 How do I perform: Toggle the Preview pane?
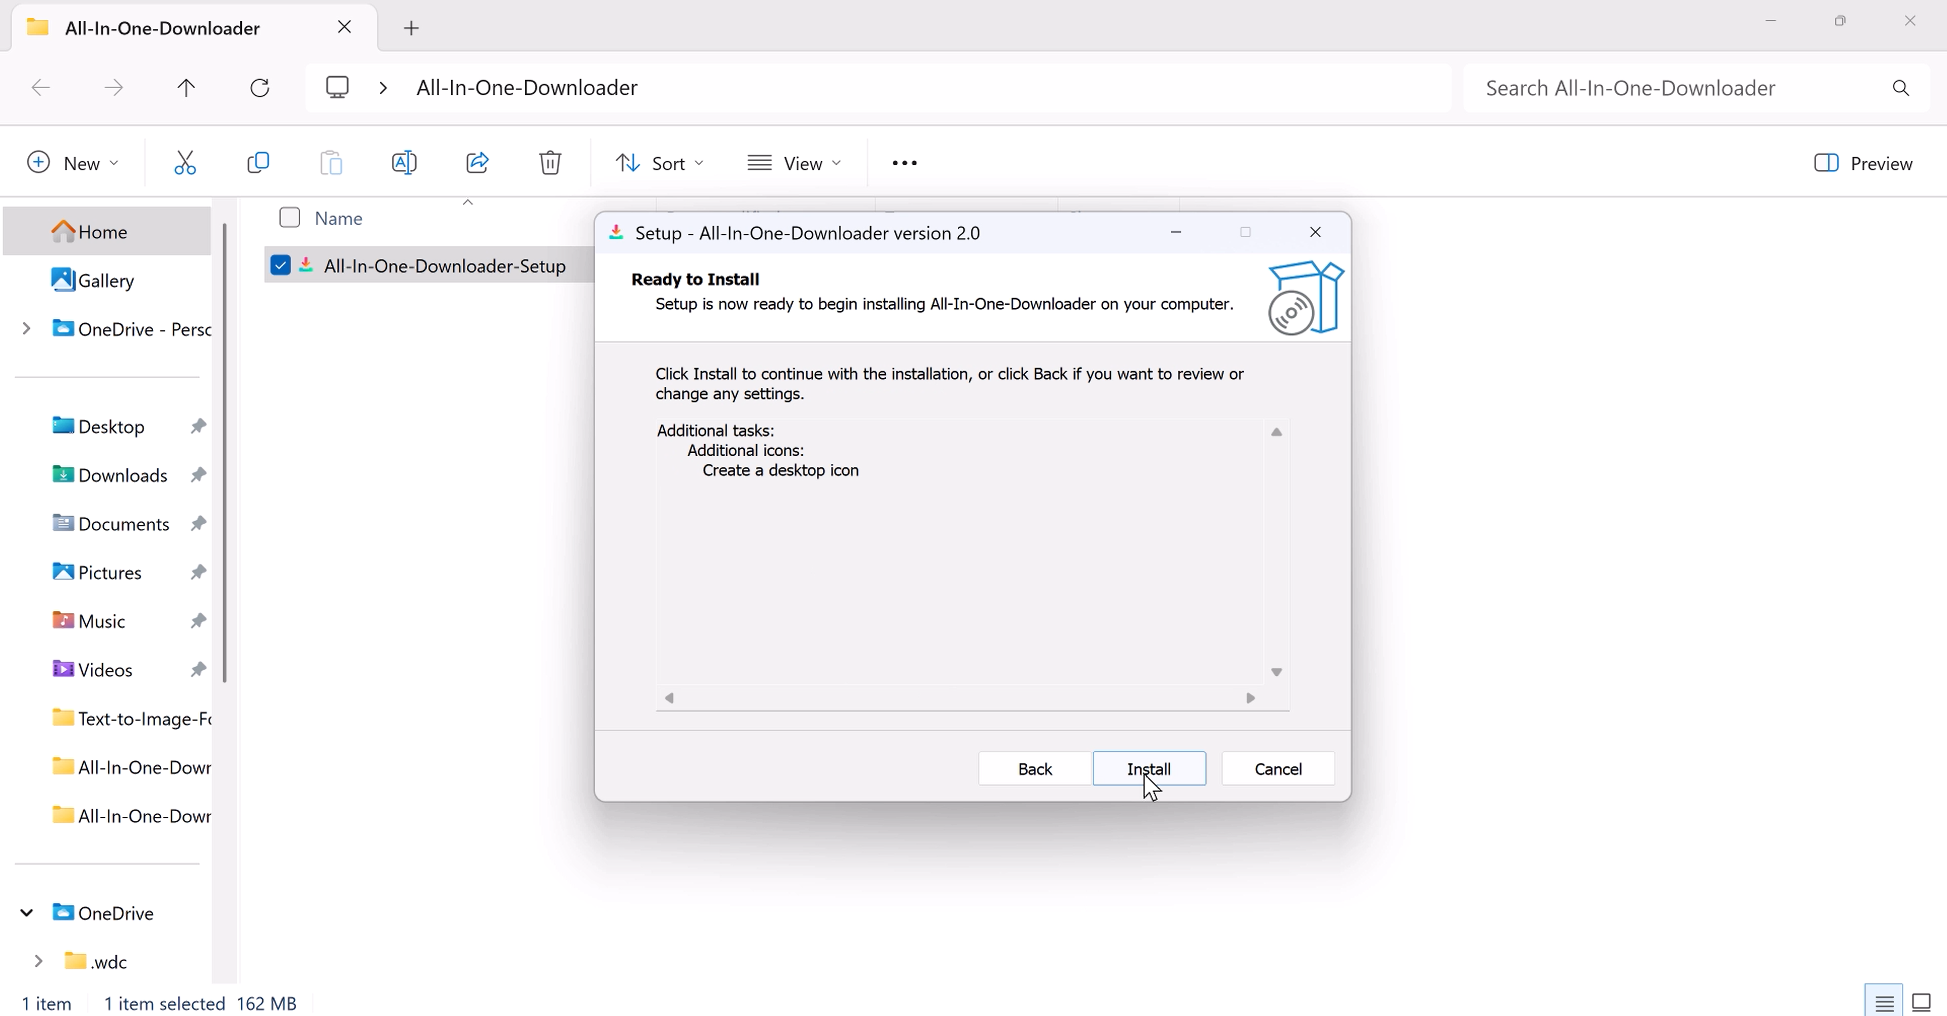pos(1862,162)
